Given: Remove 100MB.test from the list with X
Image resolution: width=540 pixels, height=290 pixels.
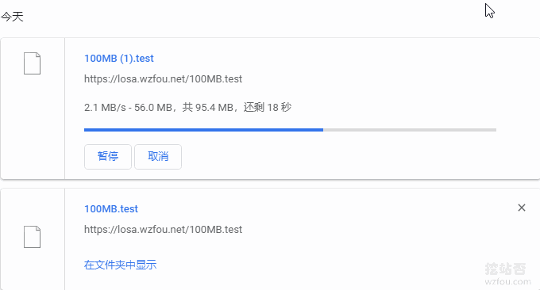Looking at the screenshot, I should 522,208.
